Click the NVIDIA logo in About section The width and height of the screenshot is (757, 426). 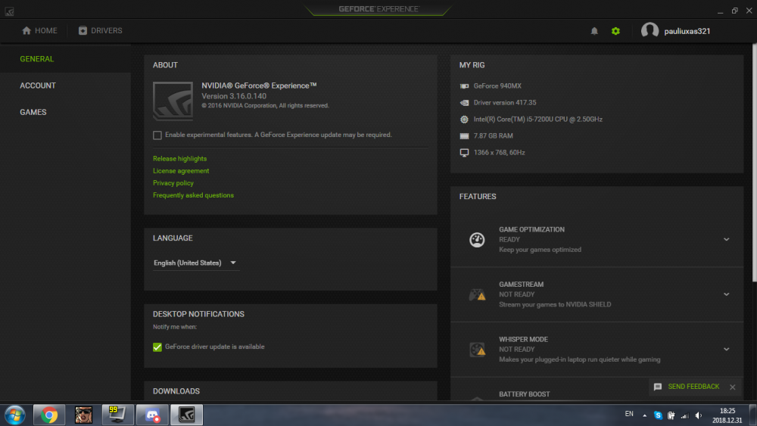[173, 101]
